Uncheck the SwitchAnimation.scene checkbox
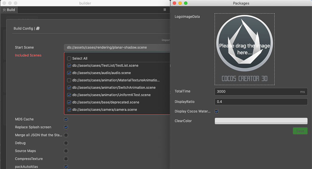Image resolution: width=312 pixels, height=169 pixels. tap(69, 88)
